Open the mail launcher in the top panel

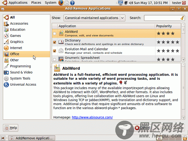pos(67,3)
